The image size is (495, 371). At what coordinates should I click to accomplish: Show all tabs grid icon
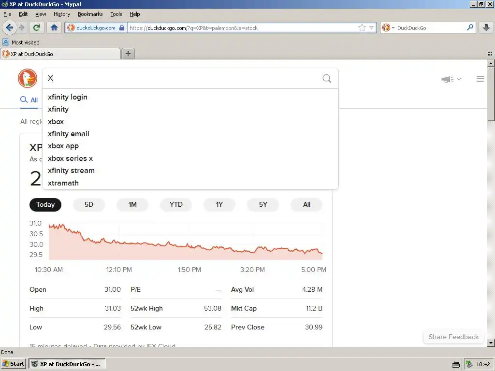pyautogui.click(x=490, y=54)
